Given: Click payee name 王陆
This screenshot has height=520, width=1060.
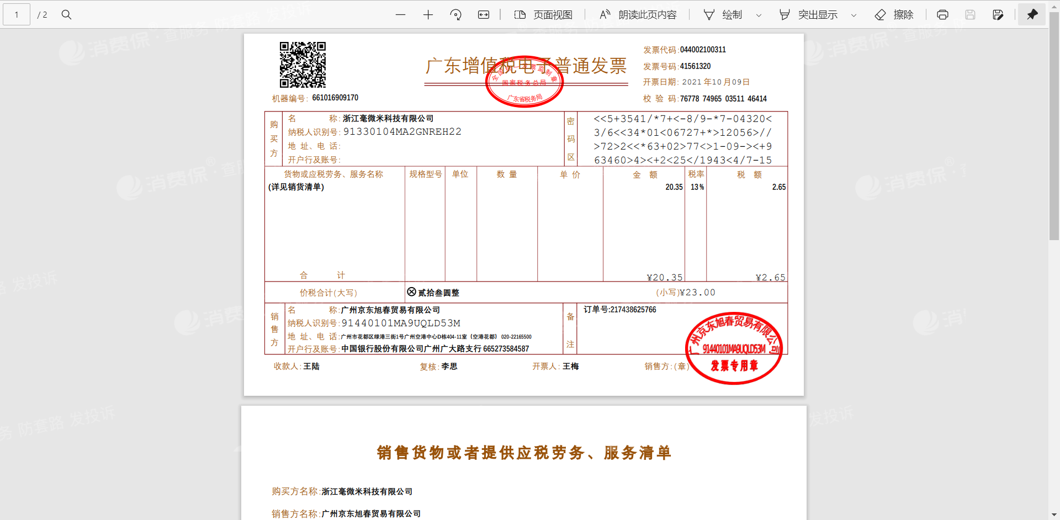Looking at the screenshot, I should pos(311,366).
